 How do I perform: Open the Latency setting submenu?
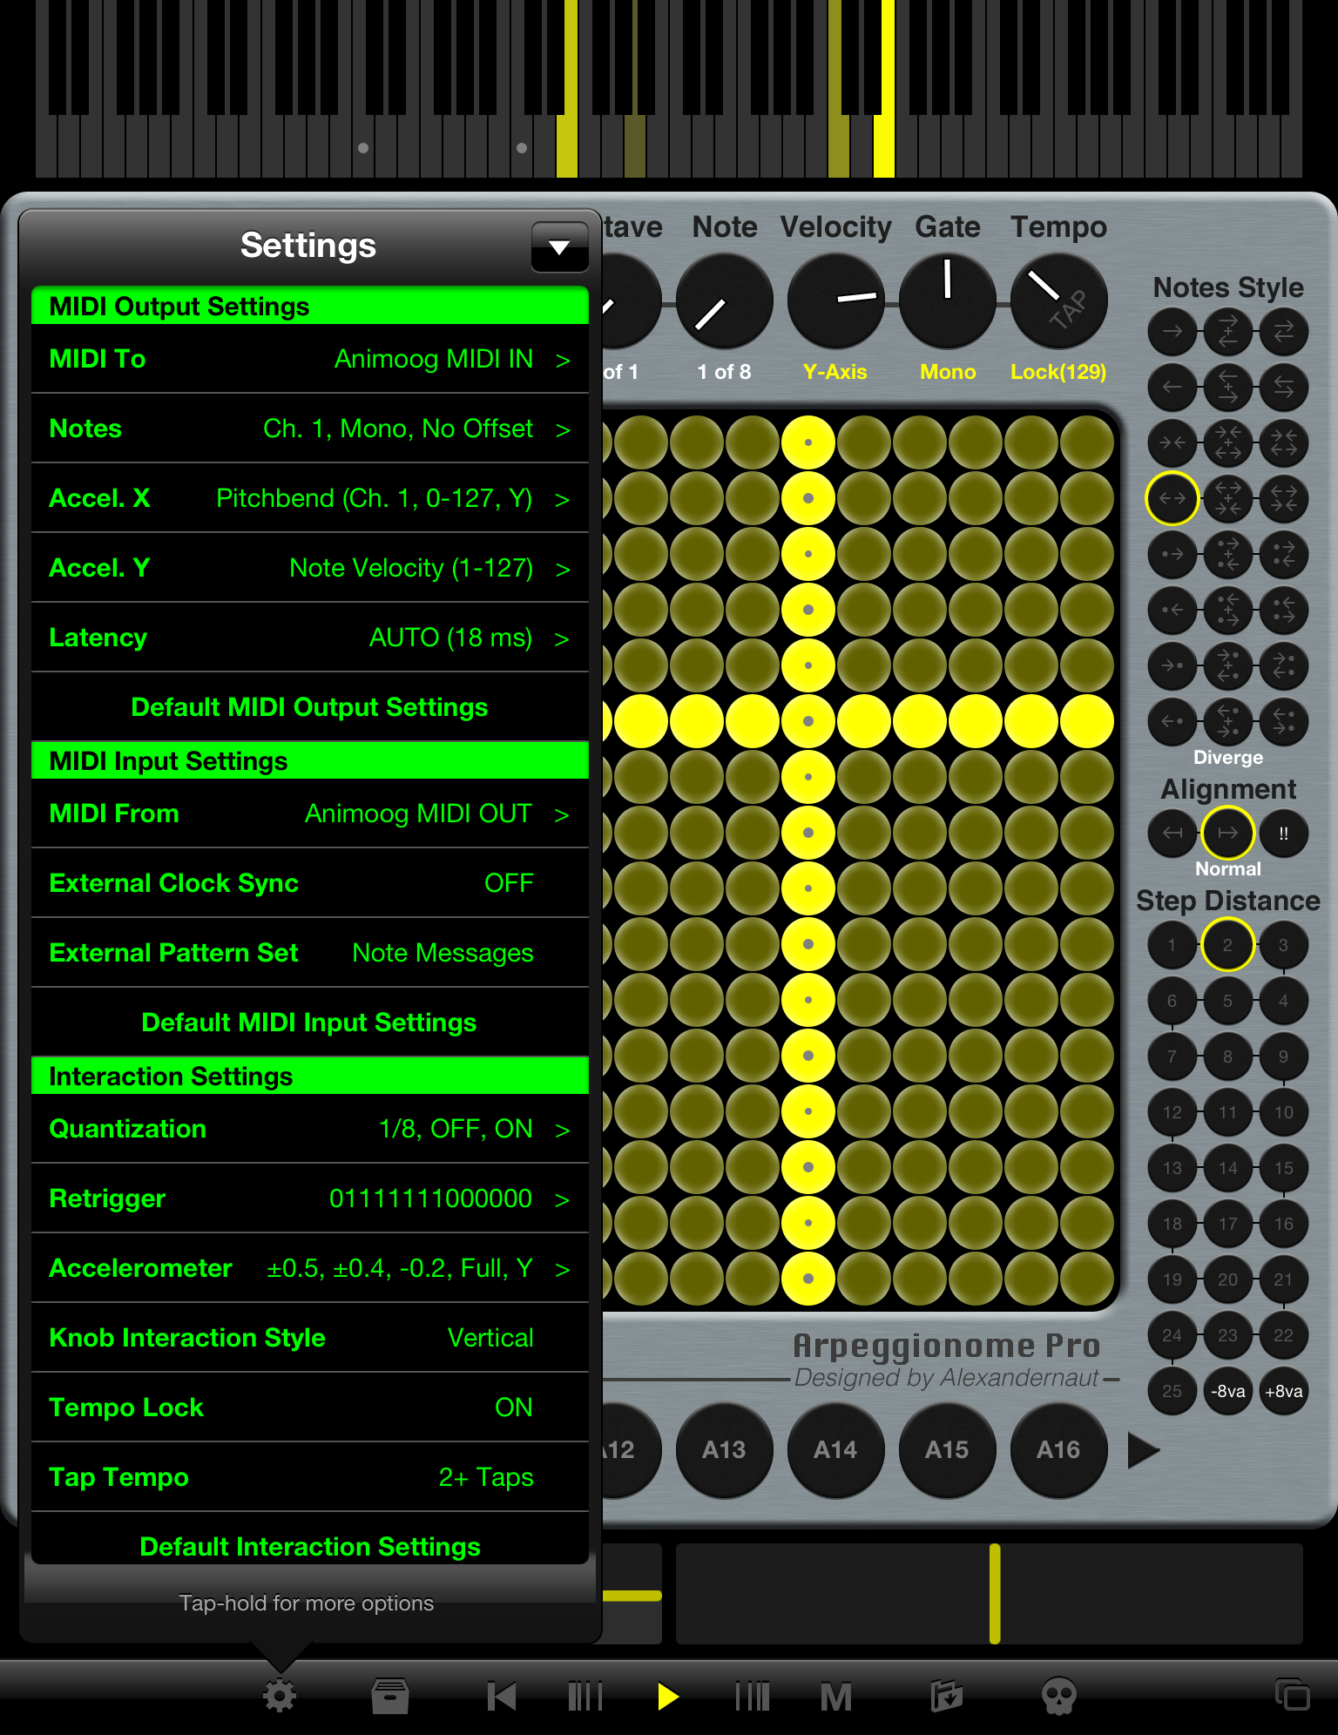[x=309, y=638]
